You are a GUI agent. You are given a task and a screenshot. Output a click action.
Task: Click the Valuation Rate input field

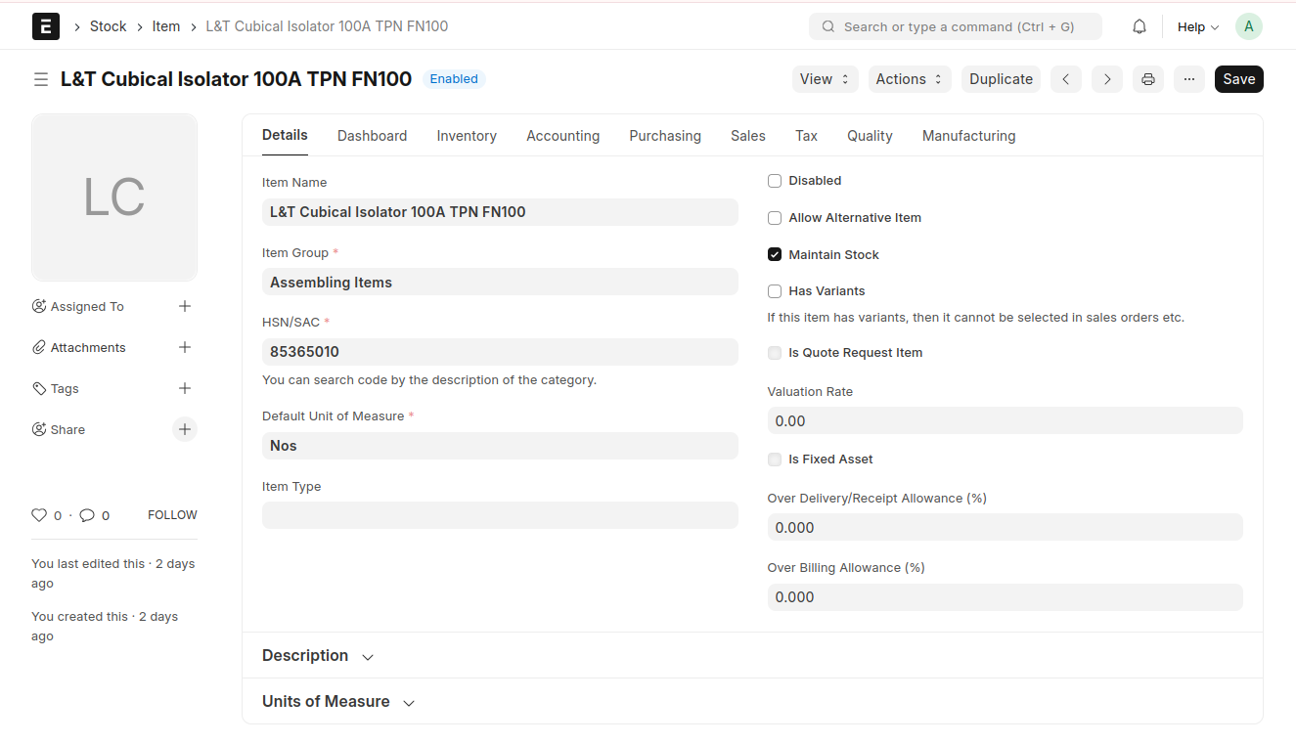click(x=1005, y=421)
